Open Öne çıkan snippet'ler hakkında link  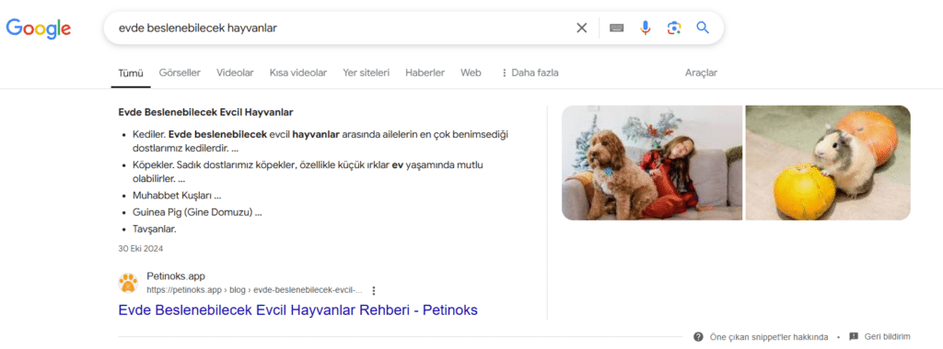coord(769,336)
